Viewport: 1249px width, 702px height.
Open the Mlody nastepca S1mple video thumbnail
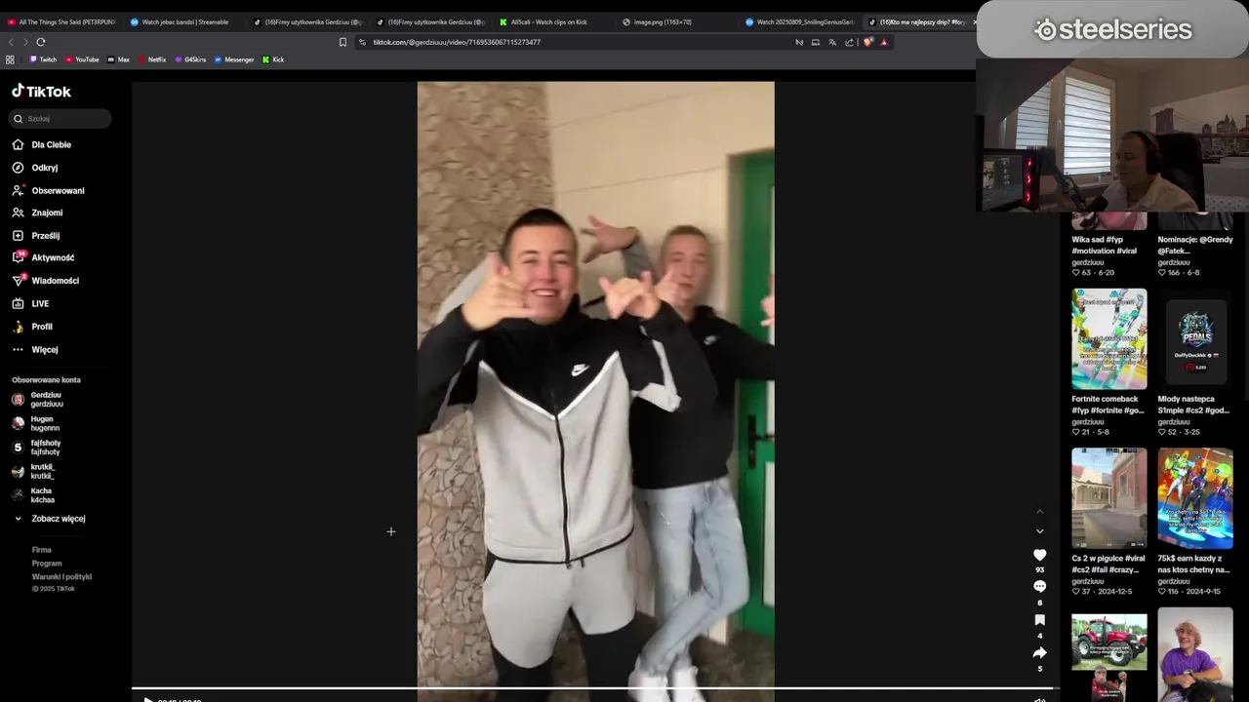(x=1195, y=338)
